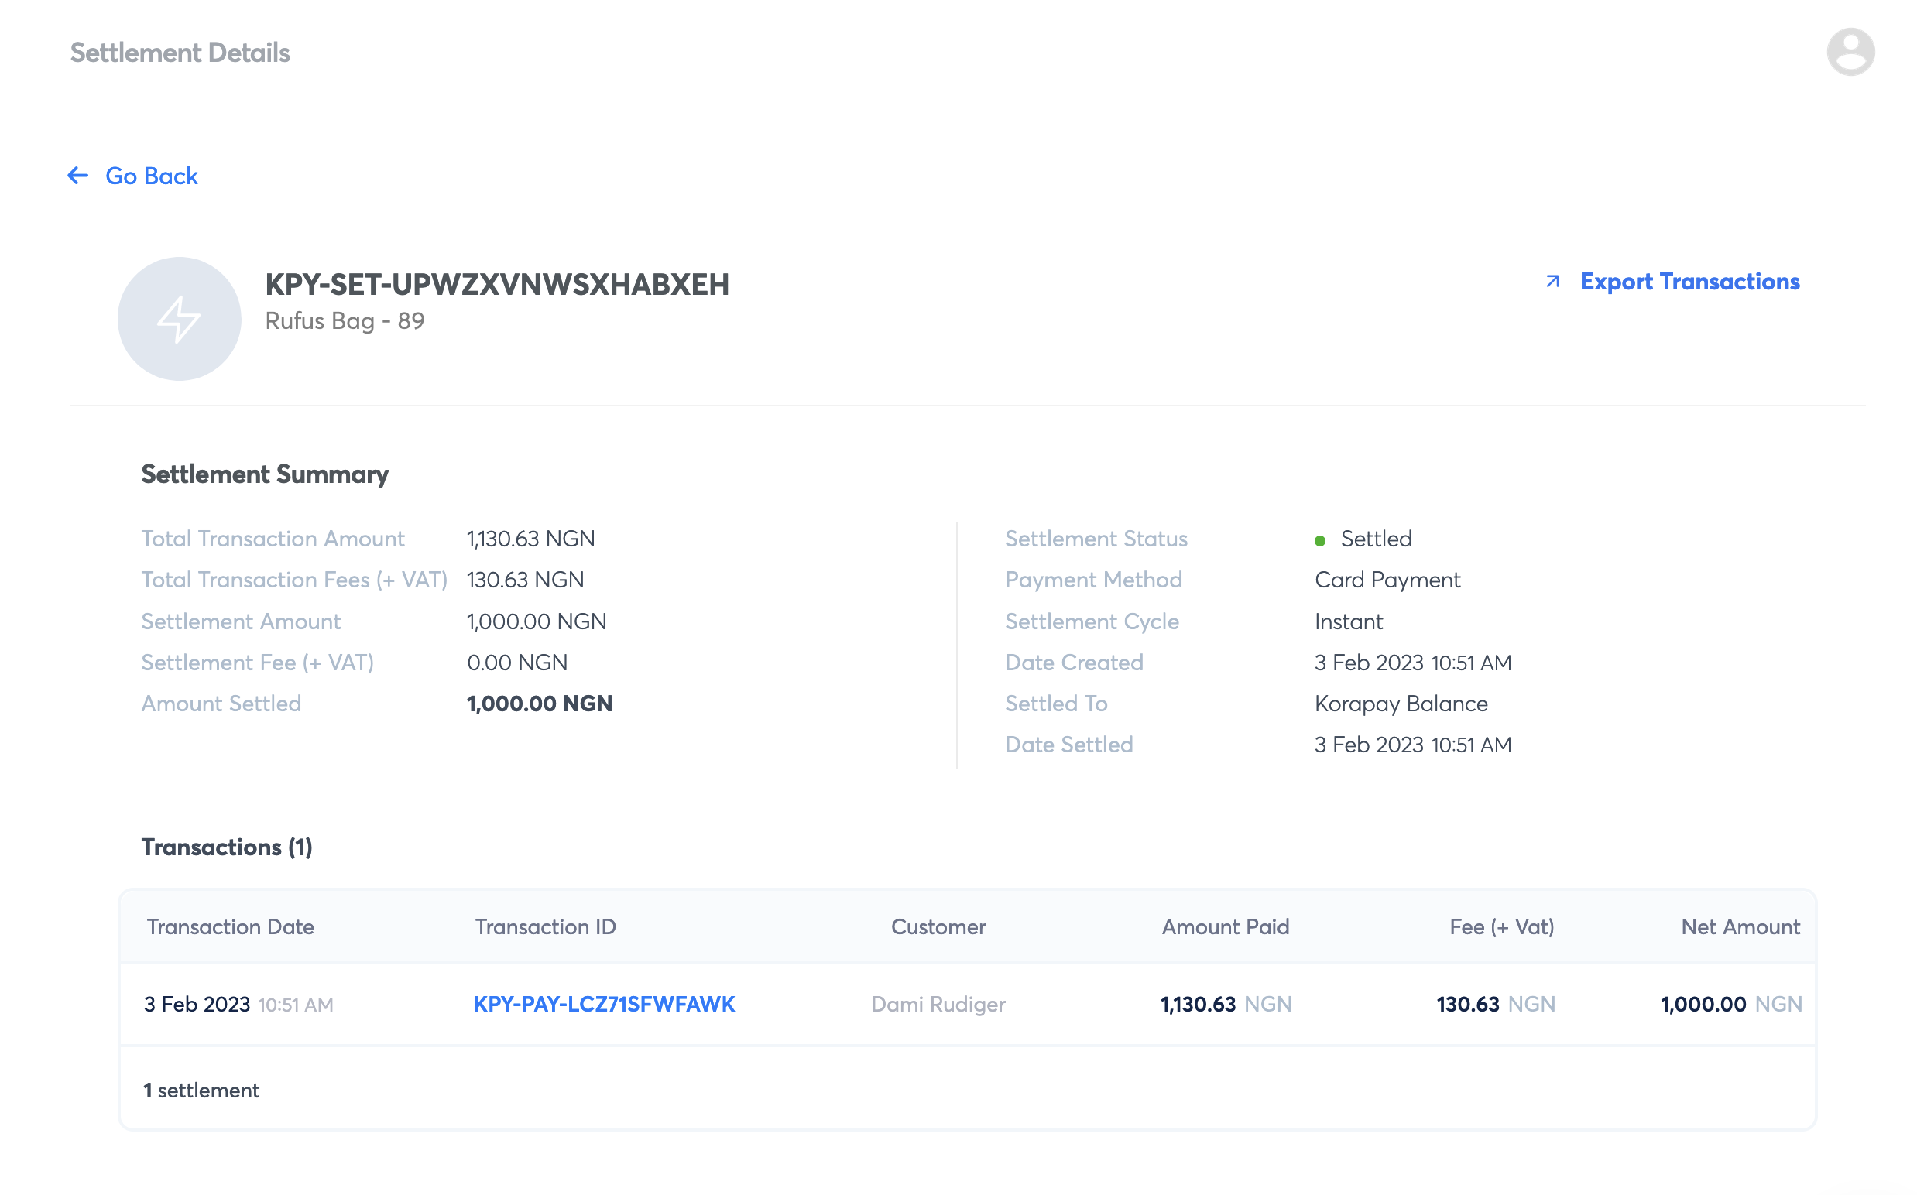Click the green Settled status dot

pyautogui.click(x=1319, y=540)
